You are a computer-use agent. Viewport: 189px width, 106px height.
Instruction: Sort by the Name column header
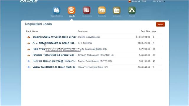pos(35,31)
